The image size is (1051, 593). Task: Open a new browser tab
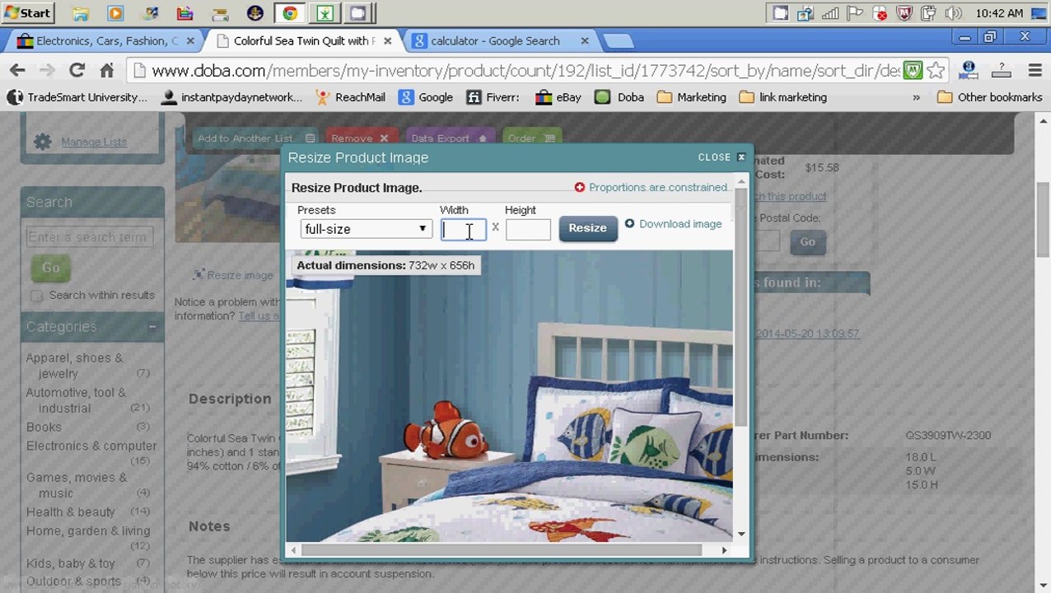pos(617,40)
